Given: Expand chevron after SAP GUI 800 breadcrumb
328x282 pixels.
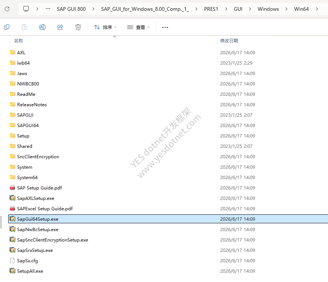Looking at the screenshot, I should [x=93, y=9].
